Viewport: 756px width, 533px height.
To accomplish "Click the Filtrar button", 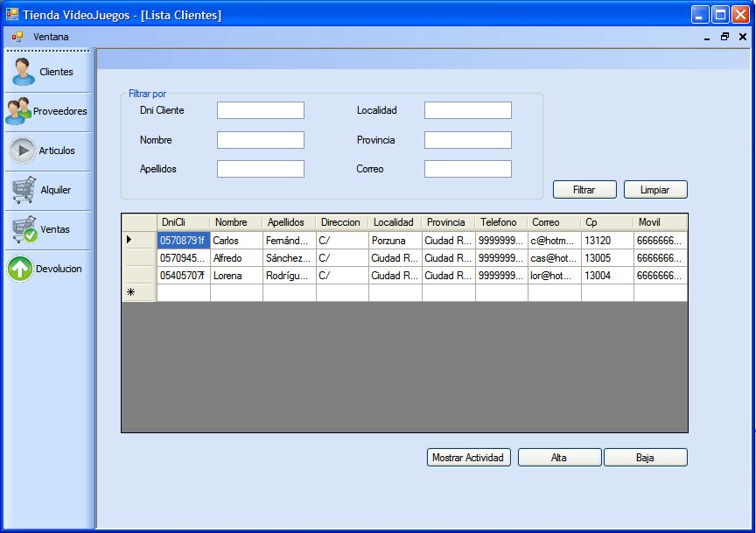I will pyautogui.click(x=584, y=190).
